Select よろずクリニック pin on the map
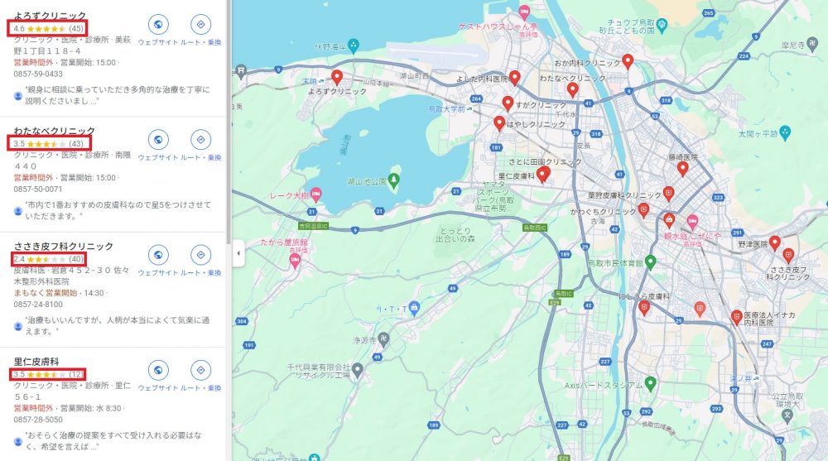Screen dimensions: 828x461 (337, 78)
